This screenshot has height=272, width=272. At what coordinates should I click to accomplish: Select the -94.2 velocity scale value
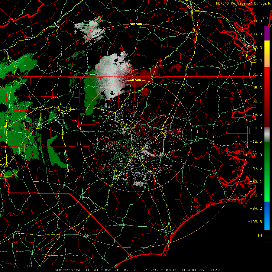pos(256,209)
